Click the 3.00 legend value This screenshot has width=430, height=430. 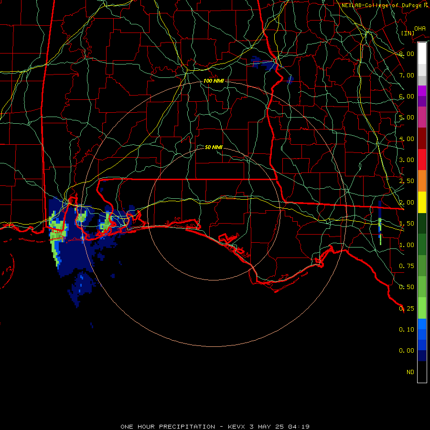coord(407,160)
